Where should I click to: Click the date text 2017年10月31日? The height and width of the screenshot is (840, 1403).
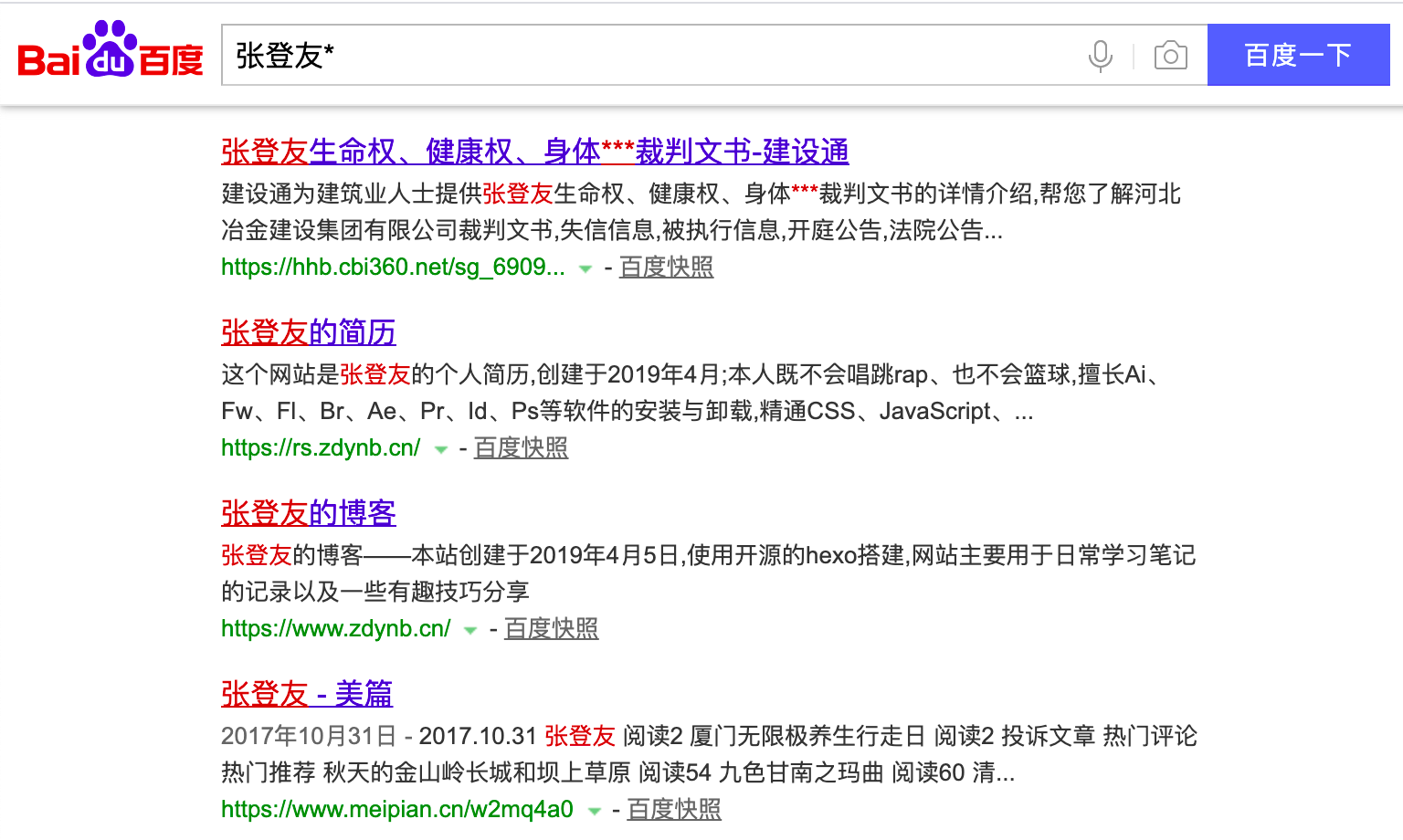click(309, 737)
